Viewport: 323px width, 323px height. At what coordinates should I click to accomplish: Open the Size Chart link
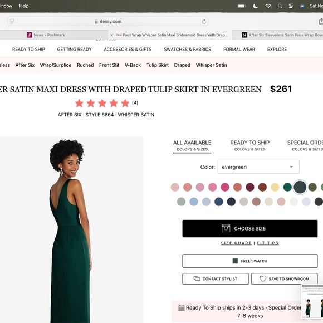[236, 243]
